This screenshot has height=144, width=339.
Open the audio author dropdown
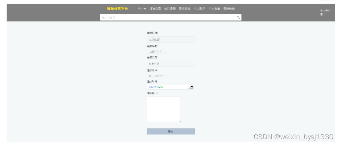(x=157, y=51)
